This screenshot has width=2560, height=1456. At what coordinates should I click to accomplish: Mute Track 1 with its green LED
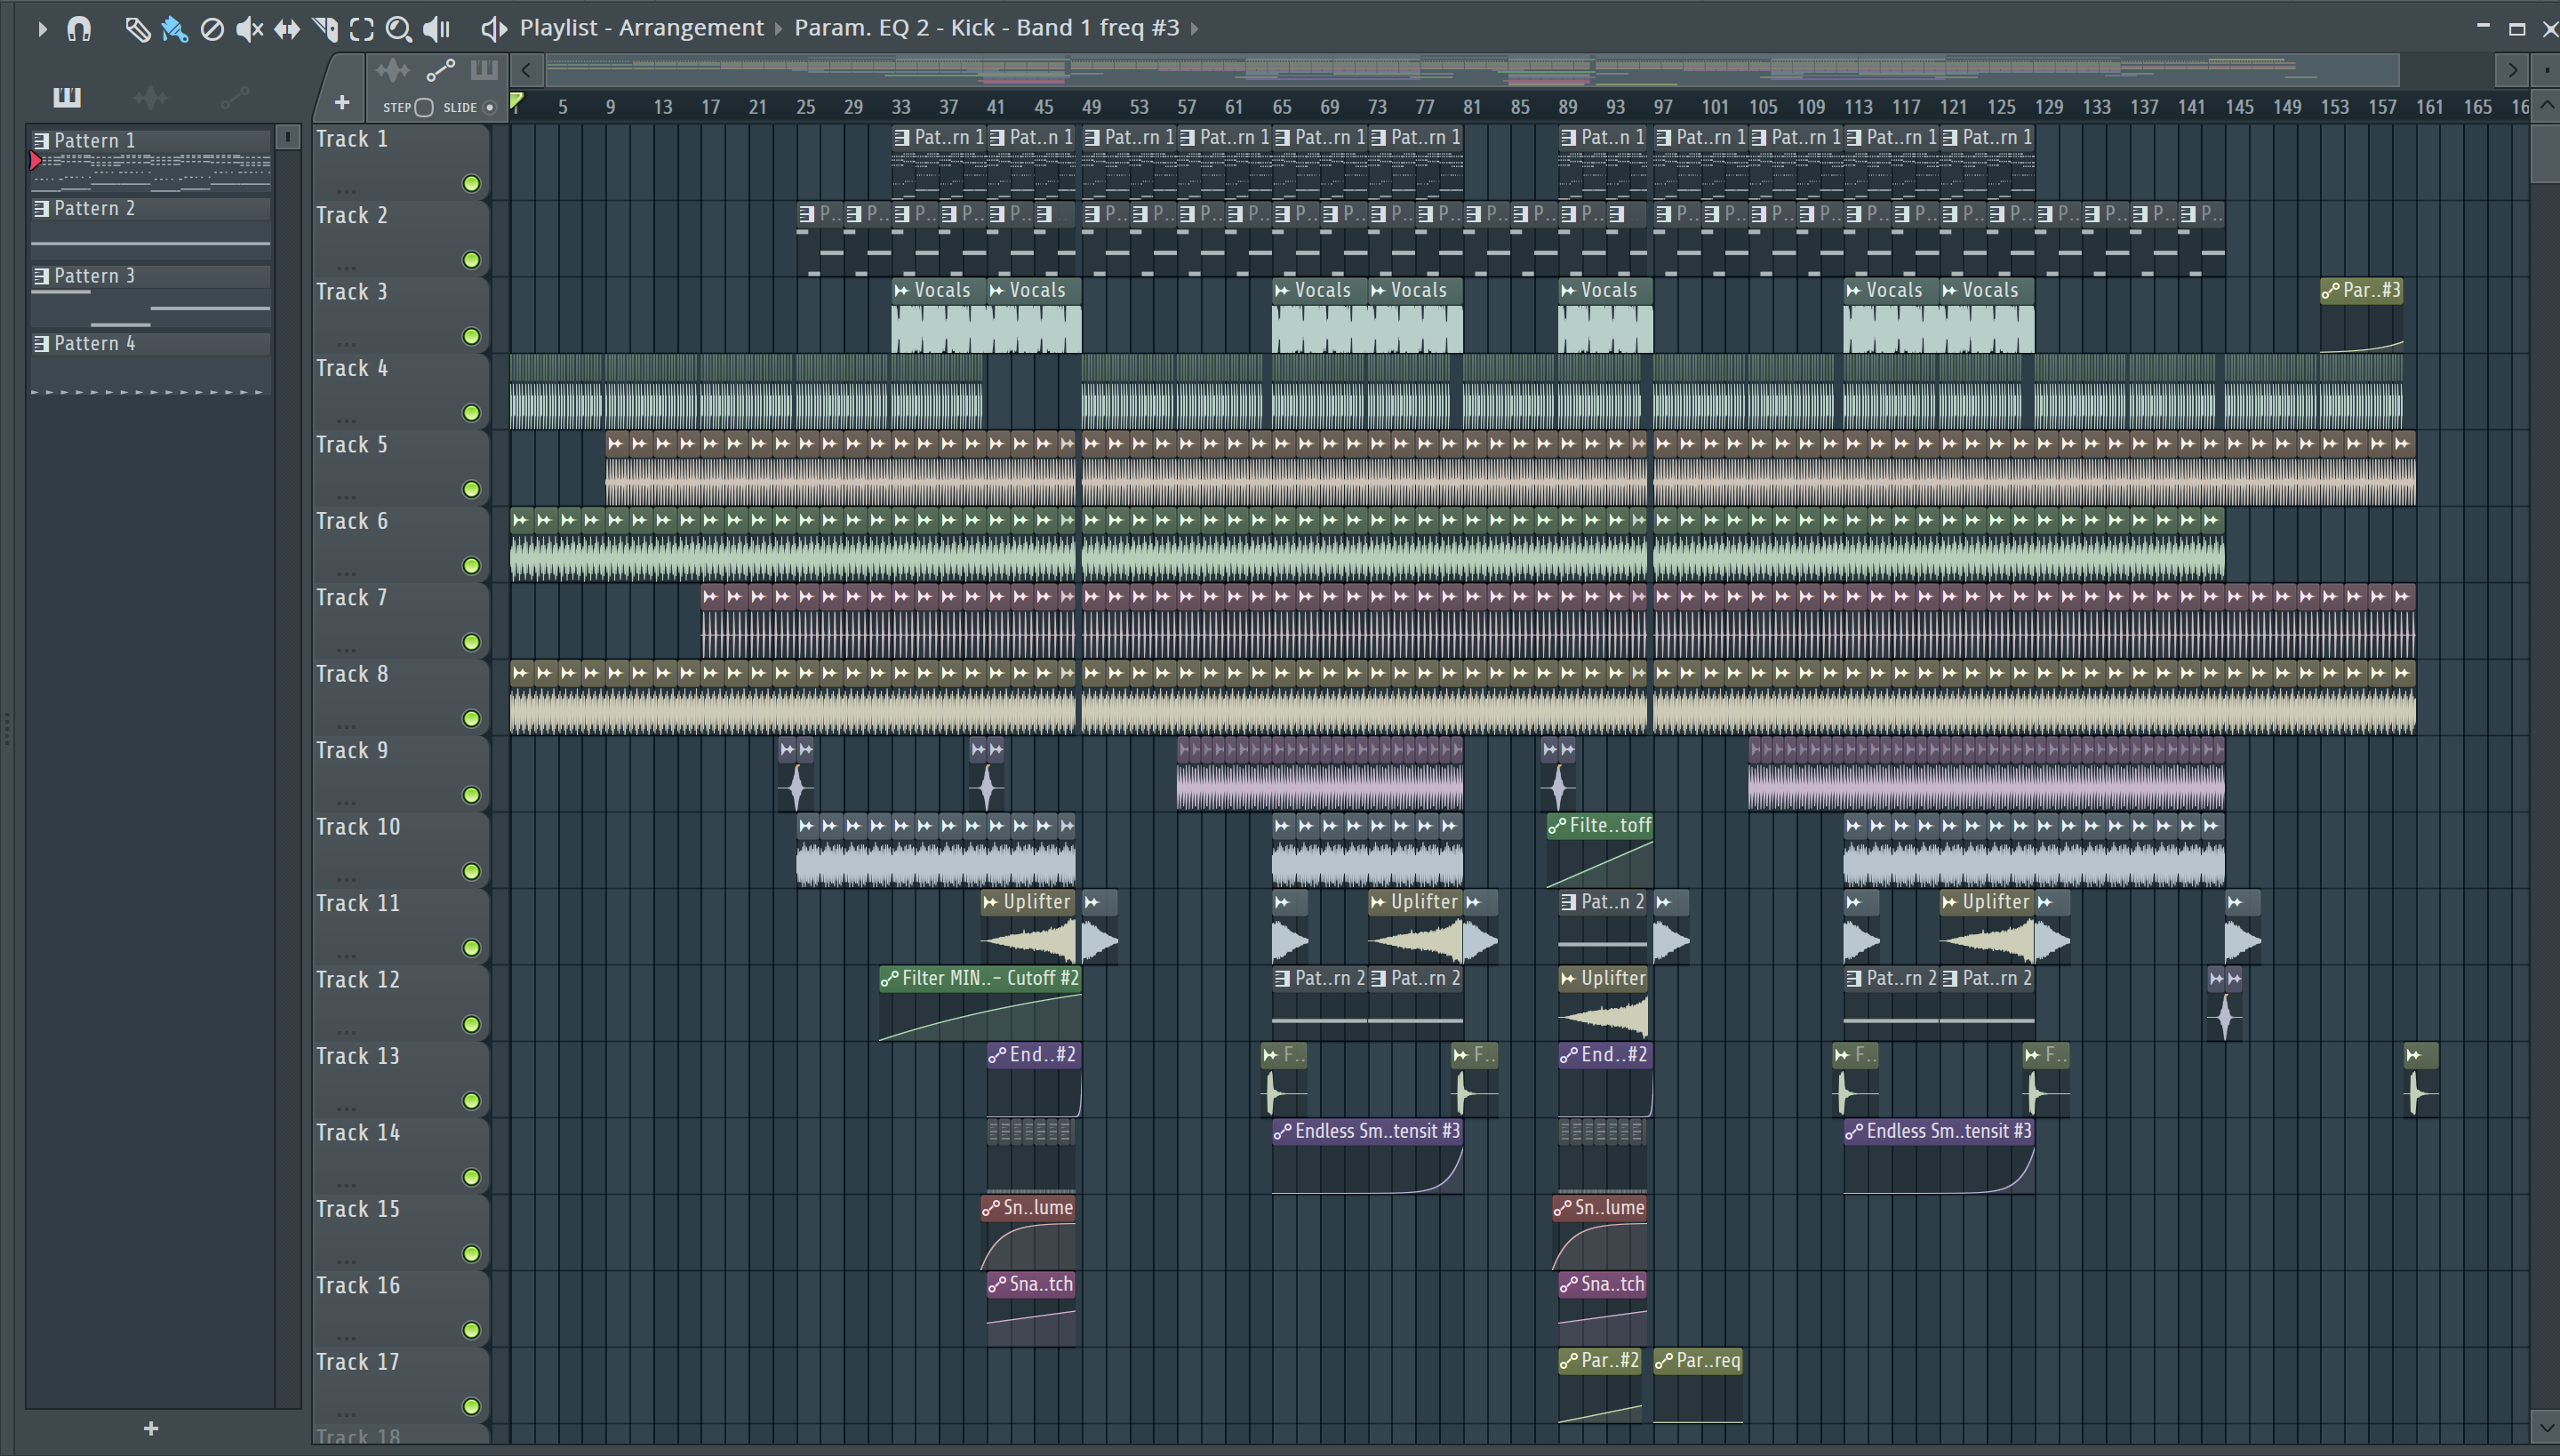(471, 183)
